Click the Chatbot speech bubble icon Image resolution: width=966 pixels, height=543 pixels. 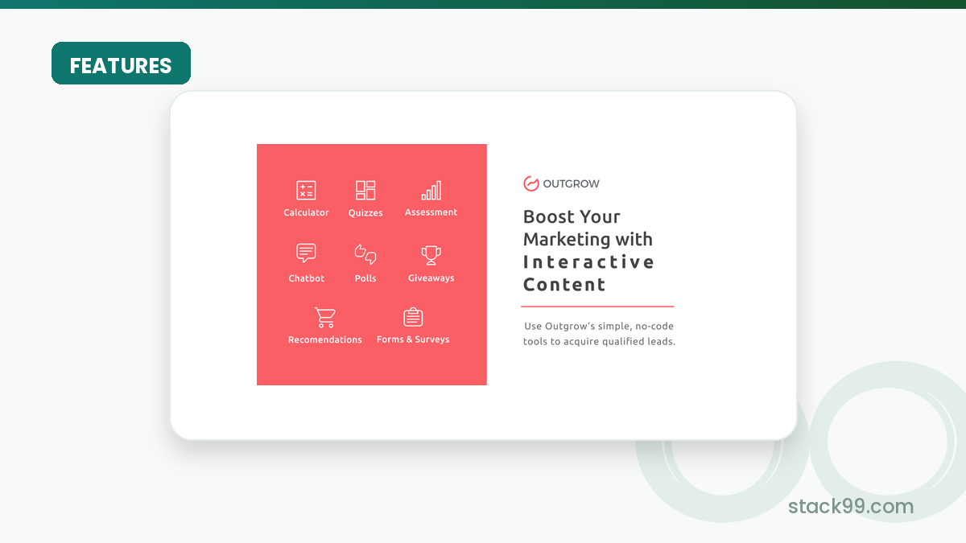coord(306,253)
